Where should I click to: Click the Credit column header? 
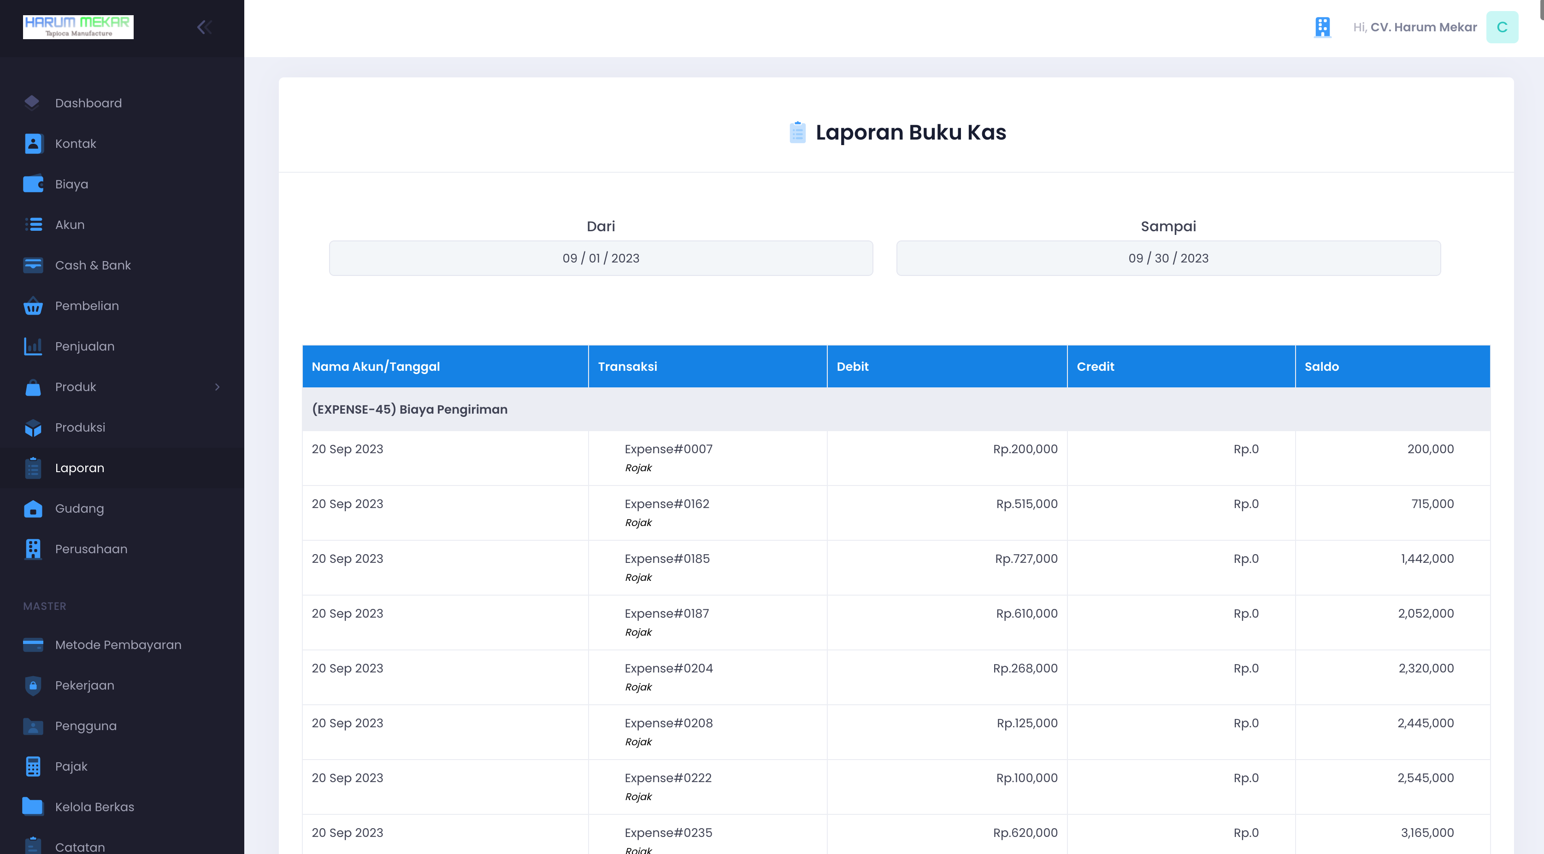coord(1181,367)
